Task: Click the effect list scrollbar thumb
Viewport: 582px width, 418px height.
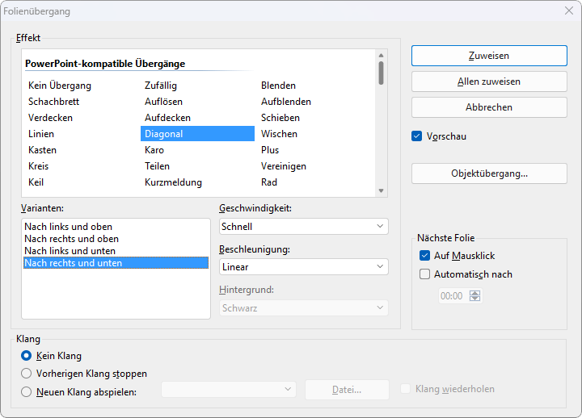Action: coord(382,73)
